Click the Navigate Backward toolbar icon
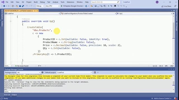 (x=4, y=6)
